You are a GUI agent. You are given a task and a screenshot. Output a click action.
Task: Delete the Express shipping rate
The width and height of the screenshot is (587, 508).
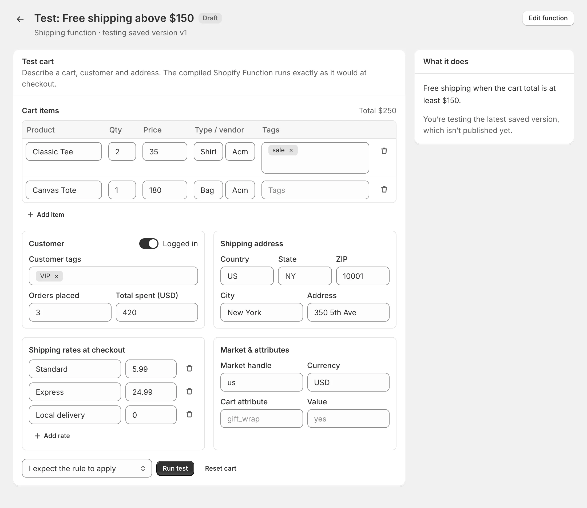coord(189,392)
